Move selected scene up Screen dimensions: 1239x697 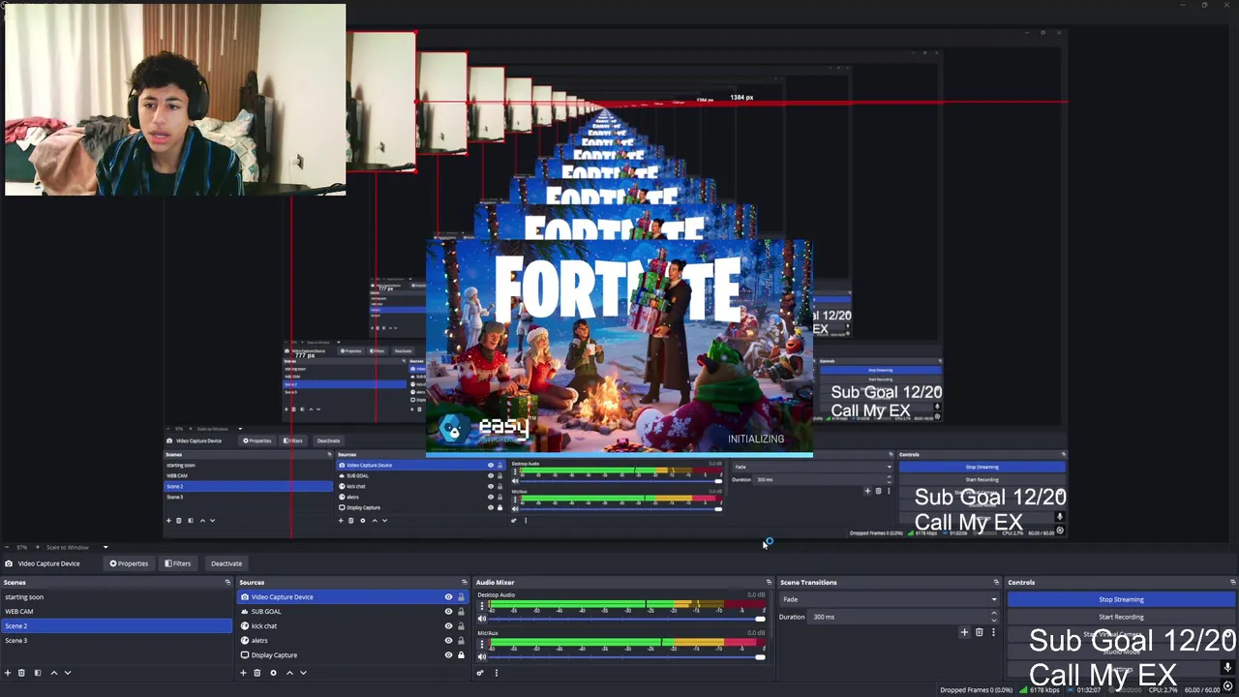54,673
